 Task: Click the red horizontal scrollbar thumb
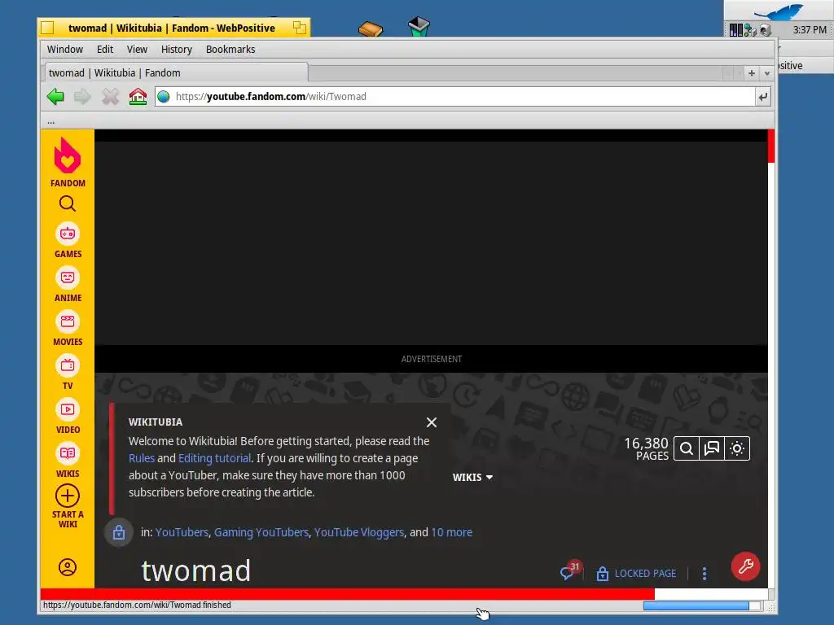[x=347, y=594]
